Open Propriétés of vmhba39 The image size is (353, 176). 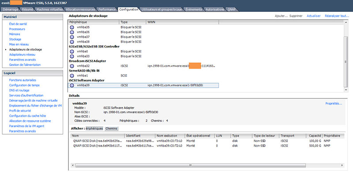334,103
